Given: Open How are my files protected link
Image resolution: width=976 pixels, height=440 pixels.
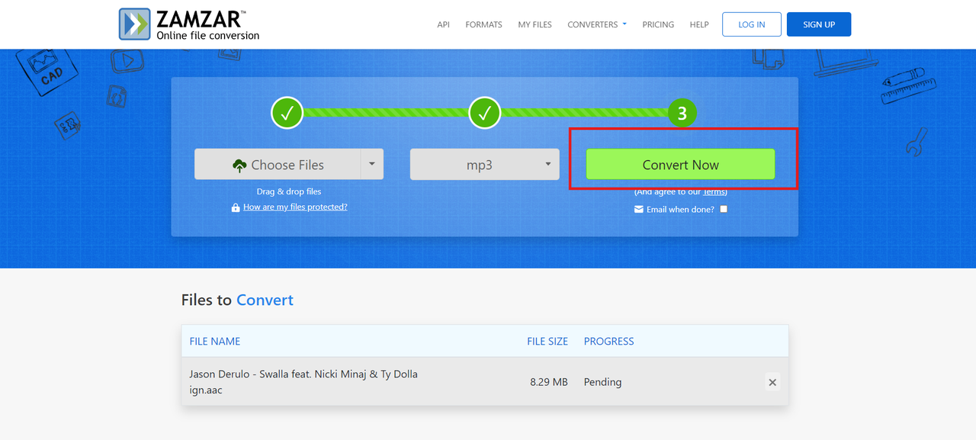Looking at the screenshot, I should [x=295, y=207].
